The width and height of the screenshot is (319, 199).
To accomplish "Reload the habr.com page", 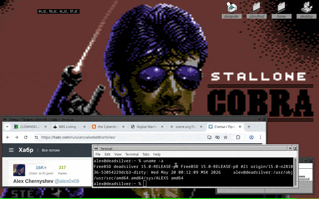I will pyautogui.click(x=26, y=137).
